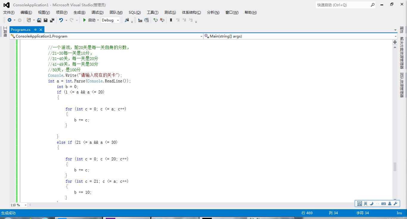This screenshot has height=219, width=407.
Task: Start debugging with the green 启动 button
Action: pyautogui.click(x=89, y=20)
